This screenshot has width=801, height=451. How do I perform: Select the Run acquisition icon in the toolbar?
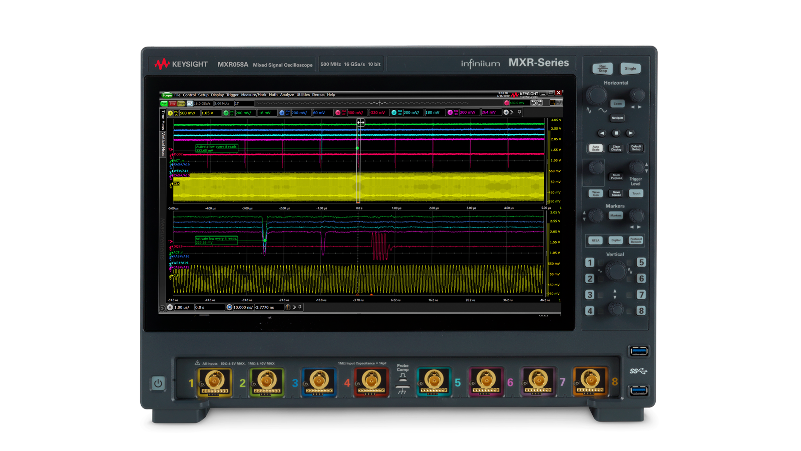[x=164, y=103]
